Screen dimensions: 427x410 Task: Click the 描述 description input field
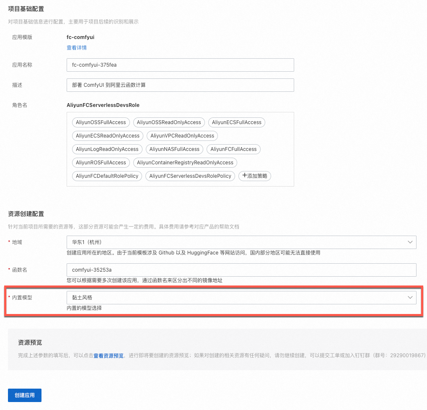(180, 85)
